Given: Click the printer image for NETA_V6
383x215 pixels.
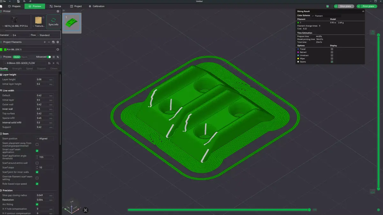Looking at the screenshot, I should coord(15,19).
